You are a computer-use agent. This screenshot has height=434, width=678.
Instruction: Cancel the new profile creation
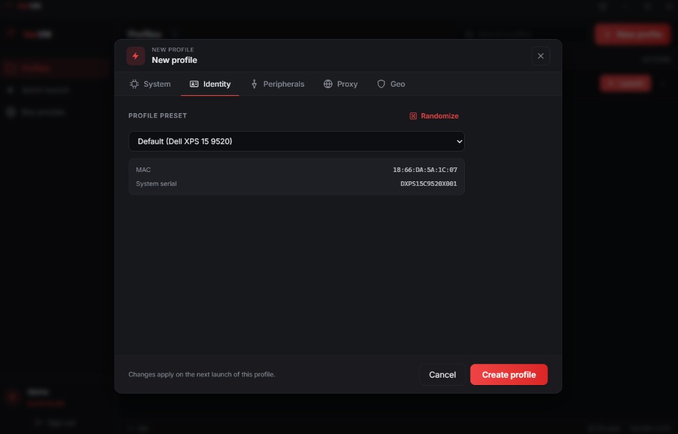point(442,374)
